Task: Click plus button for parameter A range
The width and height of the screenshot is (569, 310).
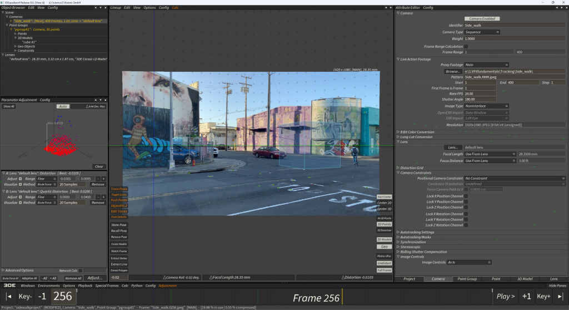Action: click(x=103, y=179)
